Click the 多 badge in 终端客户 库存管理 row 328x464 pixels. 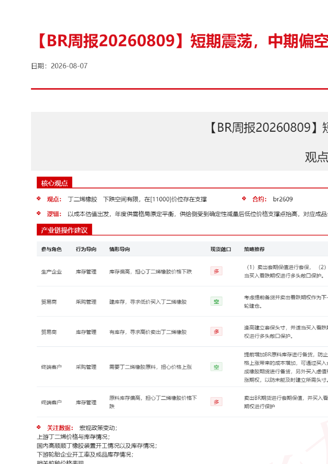point(216,402)
